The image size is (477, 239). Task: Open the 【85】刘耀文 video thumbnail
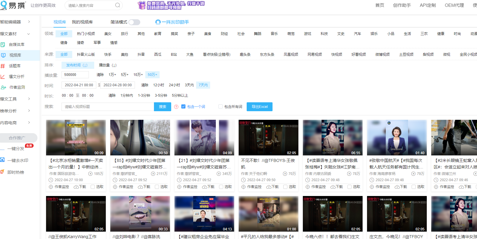140,138
